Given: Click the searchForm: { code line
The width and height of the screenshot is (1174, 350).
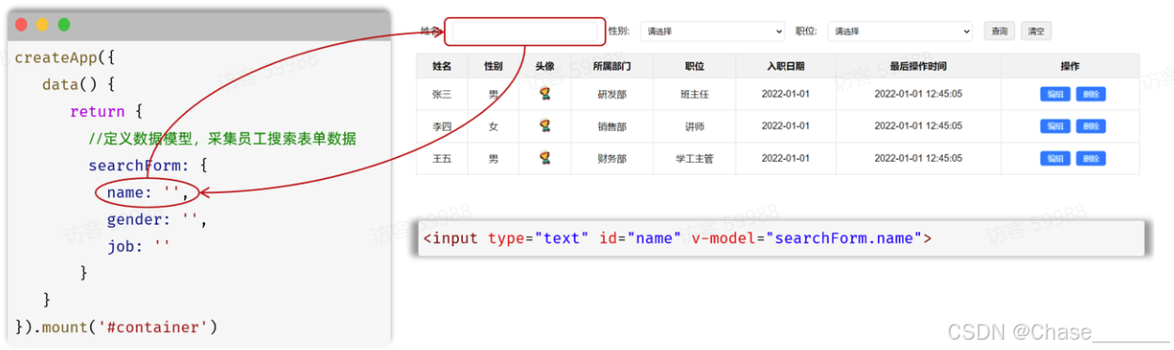Looking at the screenshot, I should pyautogui.click(x=149, y=166).
